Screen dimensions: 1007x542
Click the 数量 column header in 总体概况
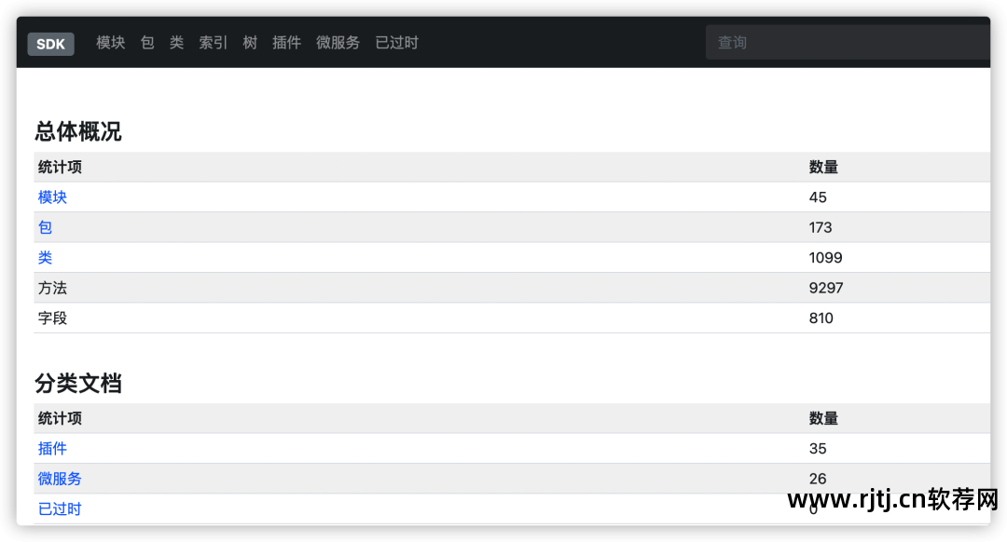pos(823,167)
